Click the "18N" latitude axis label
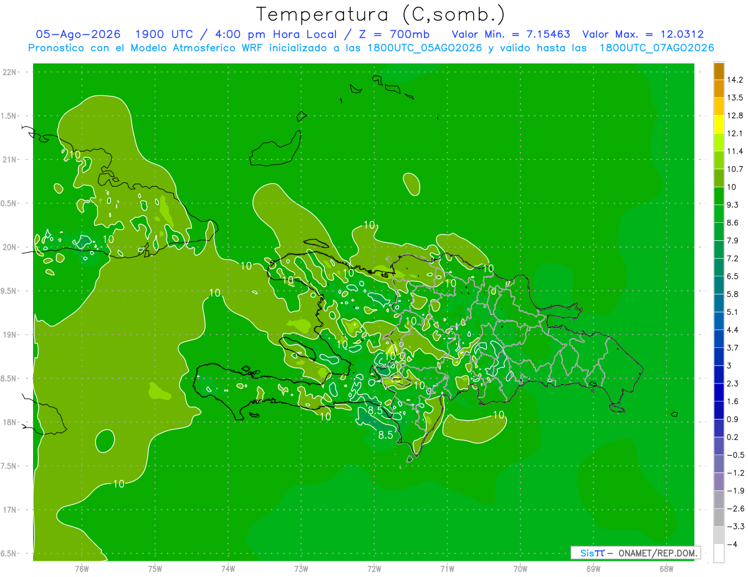The image size is (748, 577). (x=10, y=423)
